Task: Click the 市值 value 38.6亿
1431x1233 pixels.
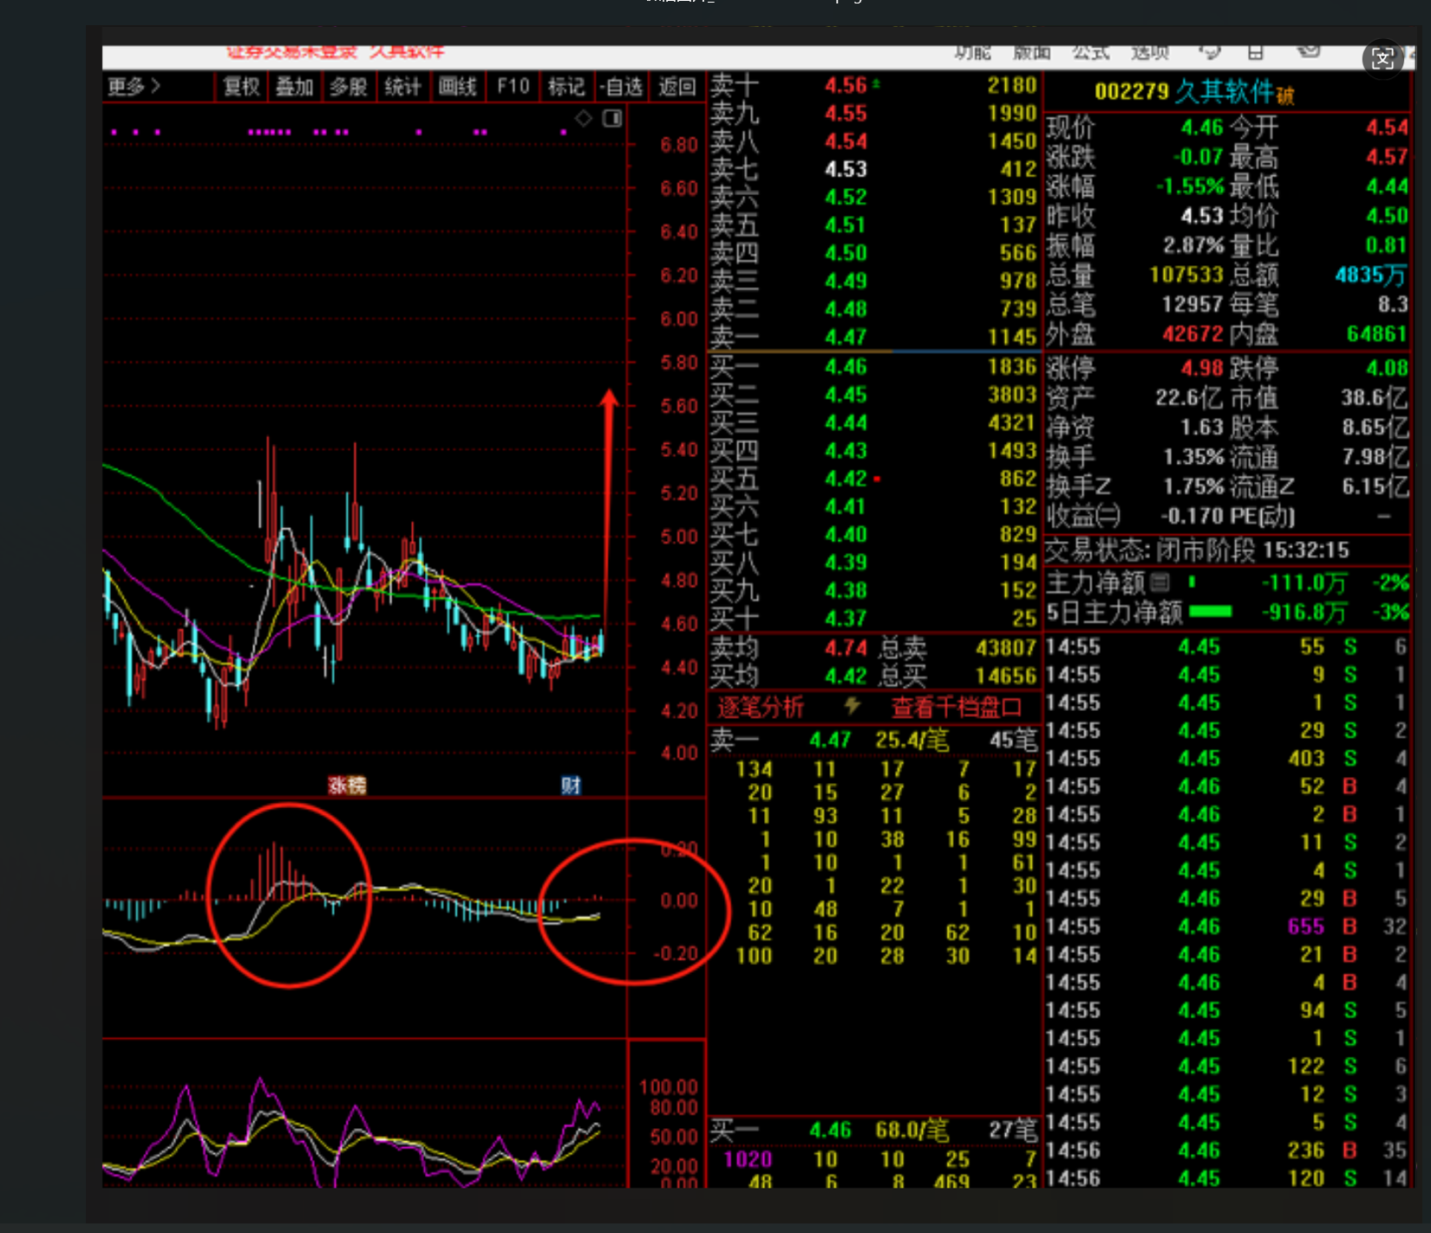Action: 1374,398
